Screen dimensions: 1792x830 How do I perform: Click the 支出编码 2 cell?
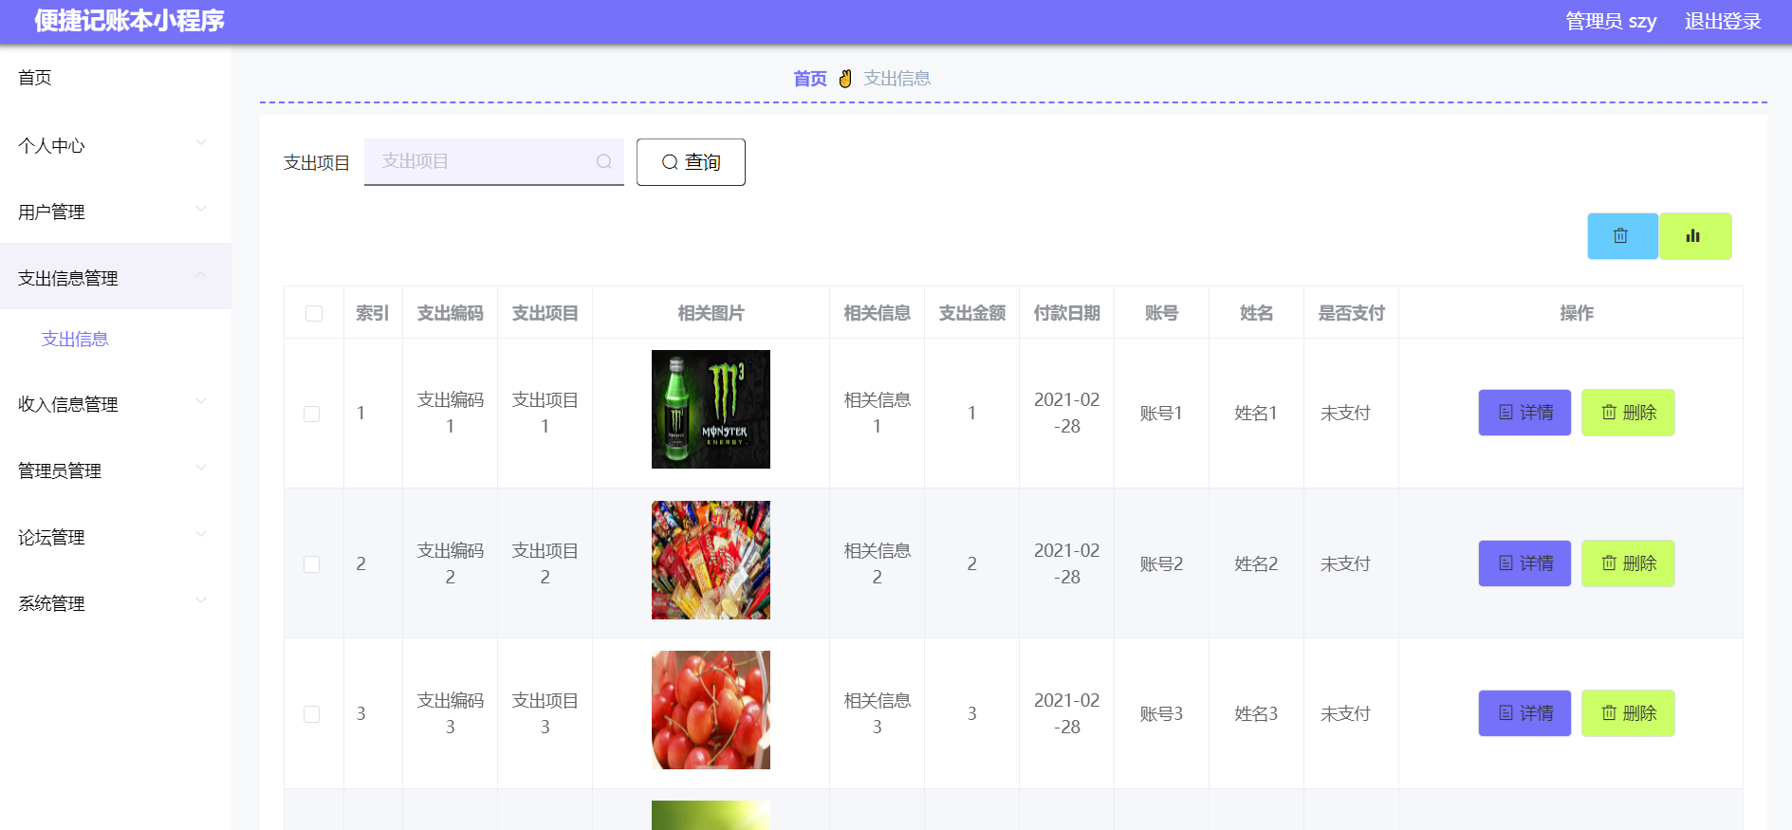click(x=451, y=563)
